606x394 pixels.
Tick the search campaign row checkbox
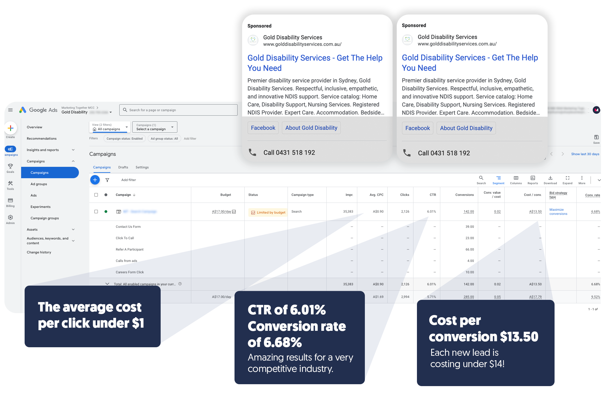click(96, 211)
